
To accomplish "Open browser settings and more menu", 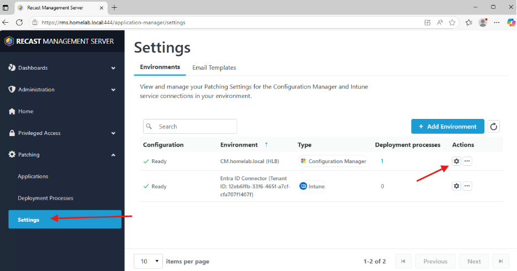I will 497,23.
